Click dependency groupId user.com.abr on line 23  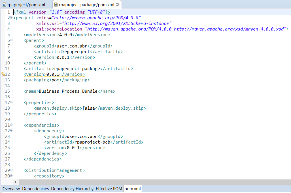click(82, 136)
